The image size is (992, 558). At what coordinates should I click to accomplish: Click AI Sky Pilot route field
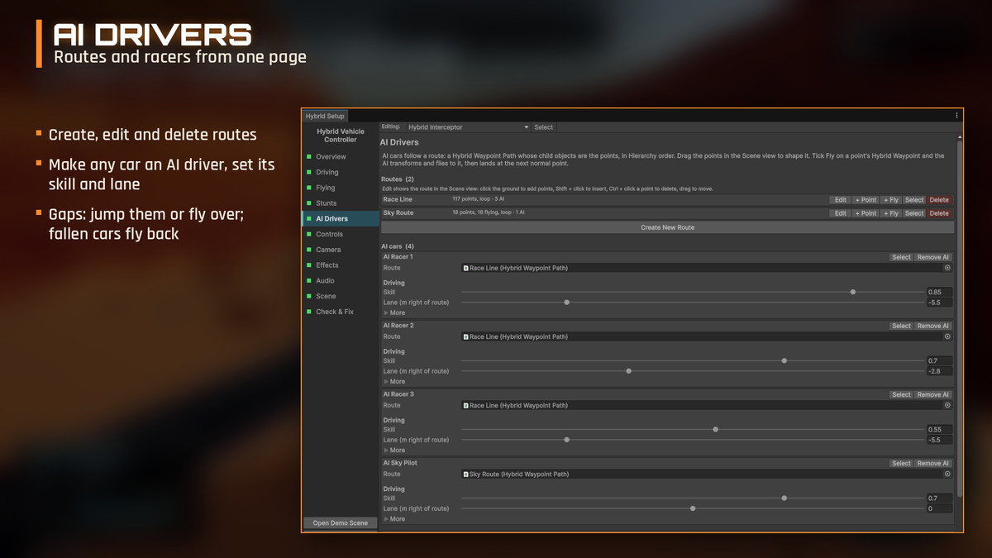(707, 474)
